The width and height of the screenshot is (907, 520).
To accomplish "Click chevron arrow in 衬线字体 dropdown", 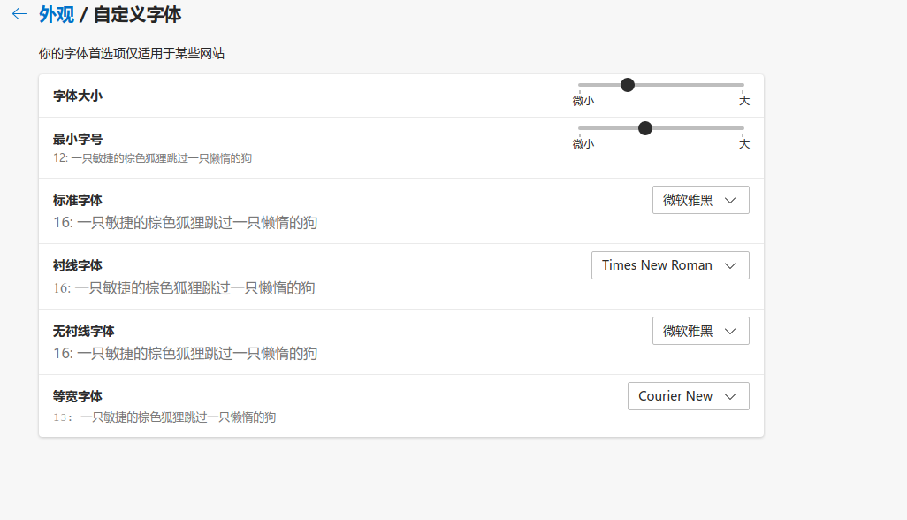I will (x=730, y=266).
